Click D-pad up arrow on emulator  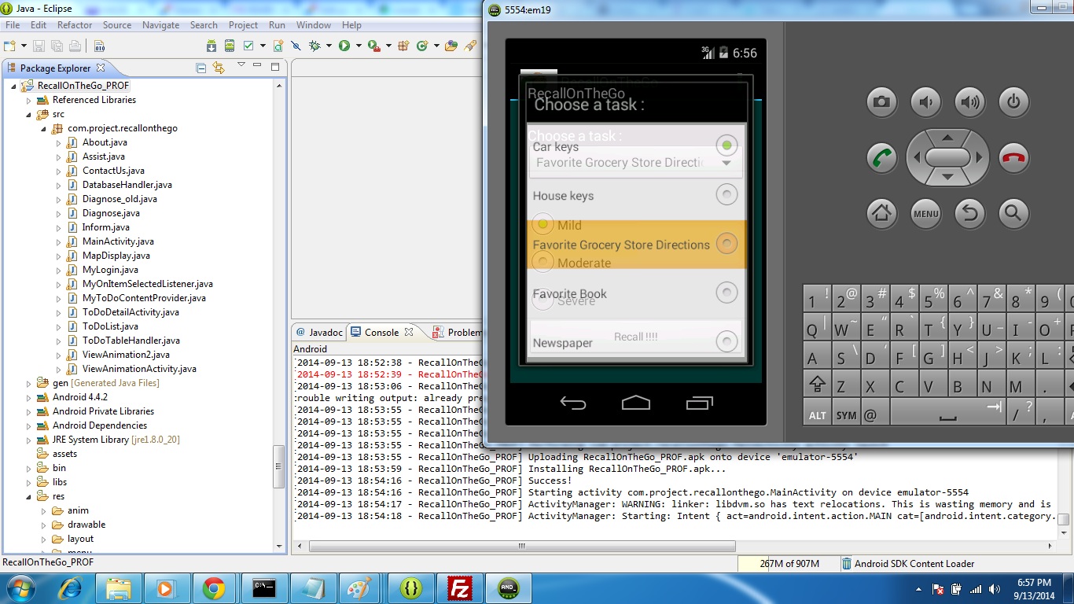(x=948, y=138)
